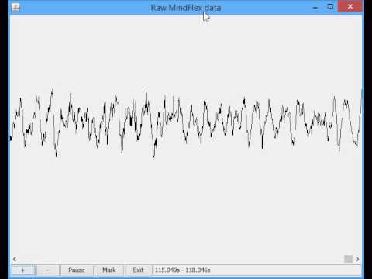Screen dimensions: 372x279
Task: Click the left scroll arrow
Action: pyautogui.click(x=15, y=259)
